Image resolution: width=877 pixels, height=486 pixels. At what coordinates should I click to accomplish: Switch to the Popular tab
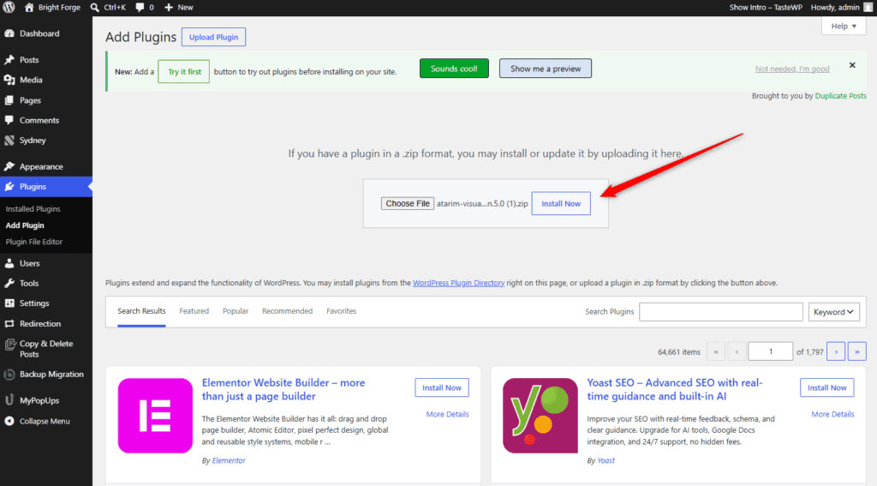(x=236, y=311)
